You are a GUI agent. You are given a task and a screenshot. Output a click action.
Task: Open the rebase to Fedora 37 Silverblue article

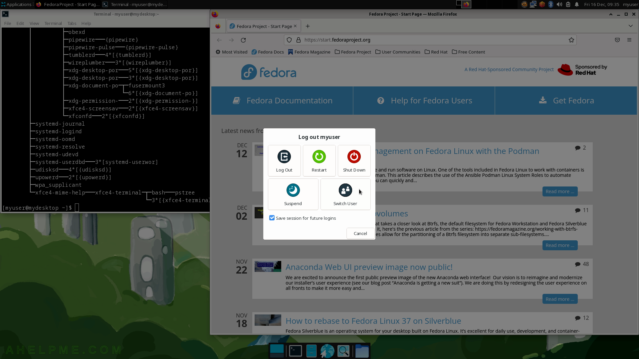[373, 321]
